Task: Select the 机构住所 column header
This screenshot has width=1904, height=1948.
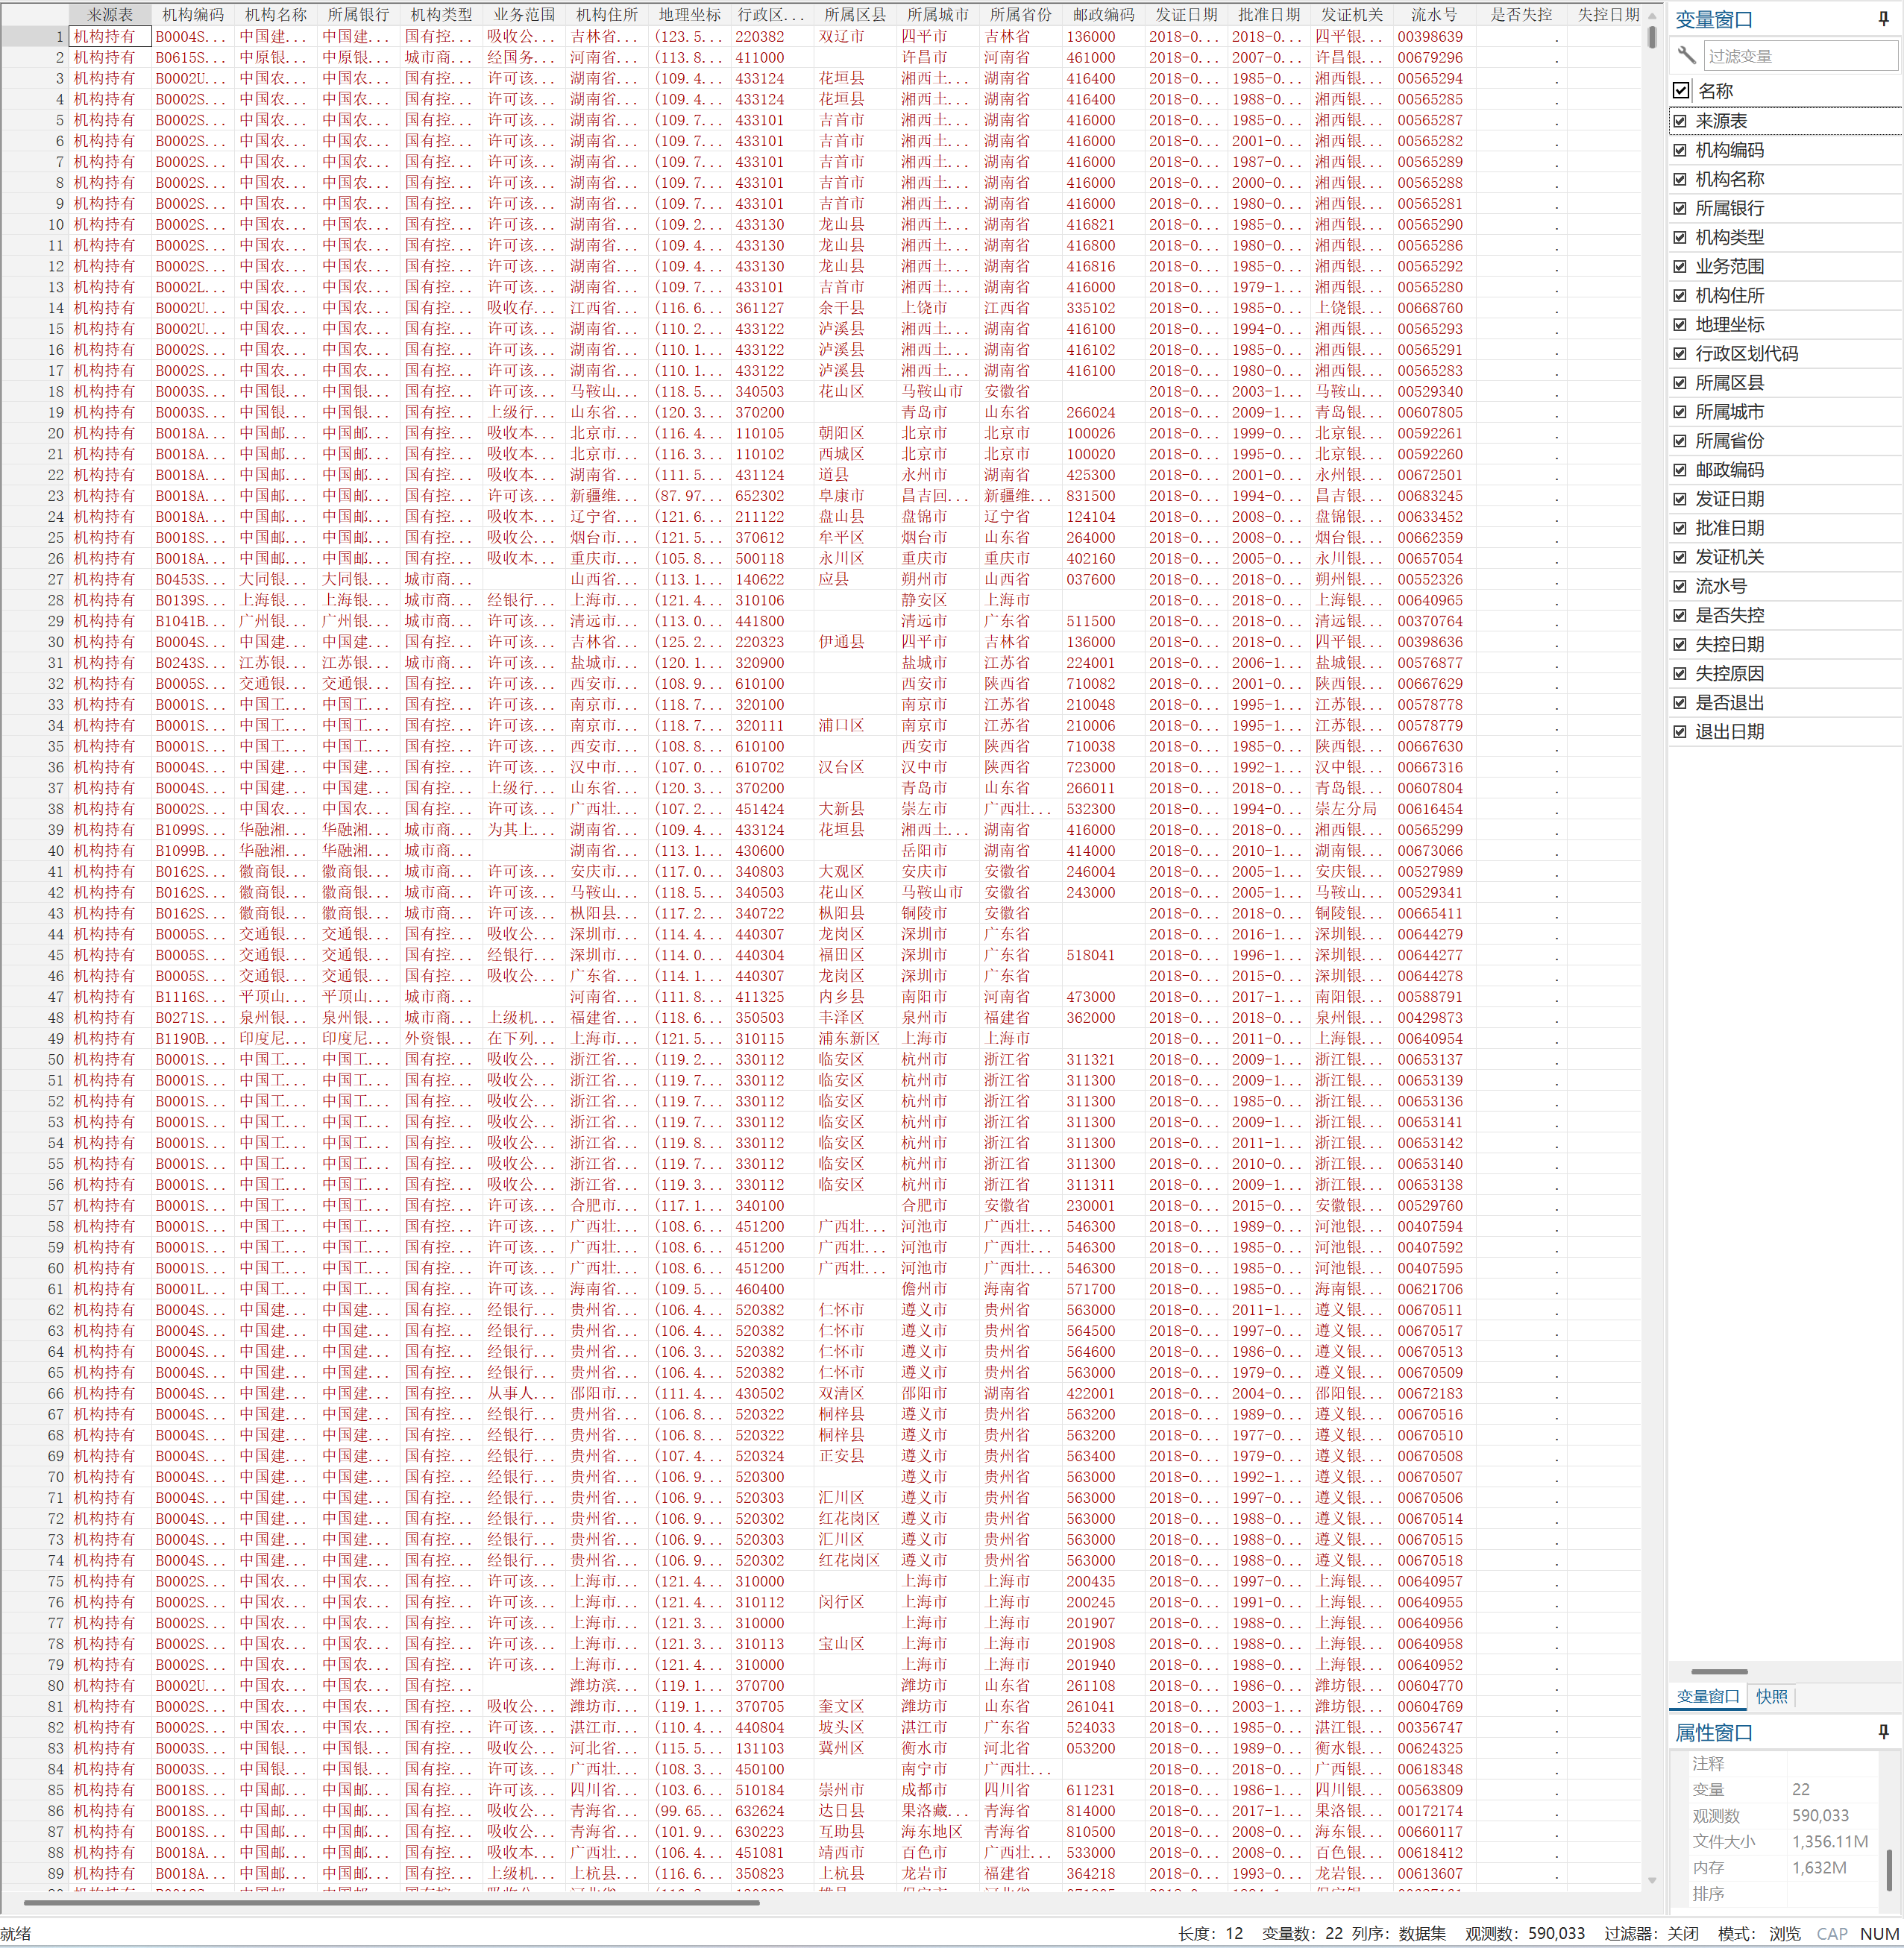Action: point(607,14)
